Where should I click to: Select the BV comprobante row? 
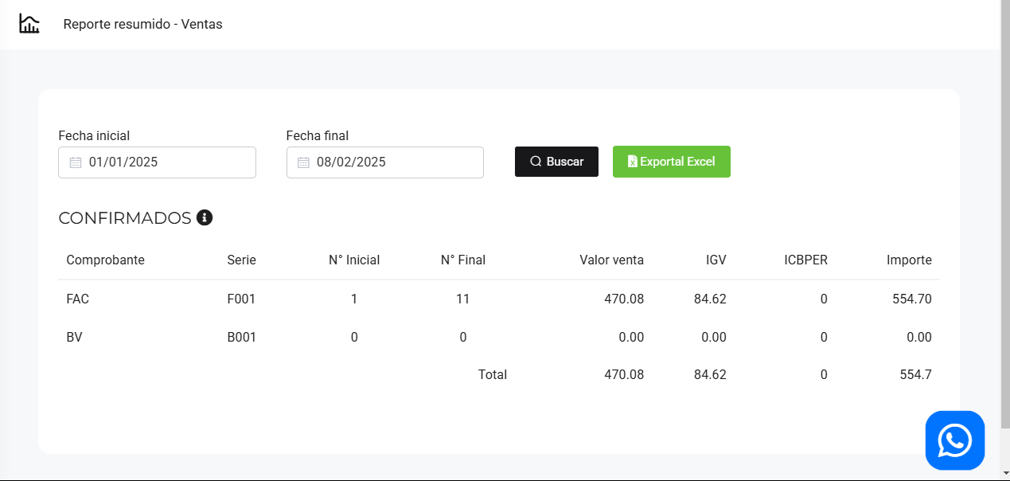pos(74,337)
